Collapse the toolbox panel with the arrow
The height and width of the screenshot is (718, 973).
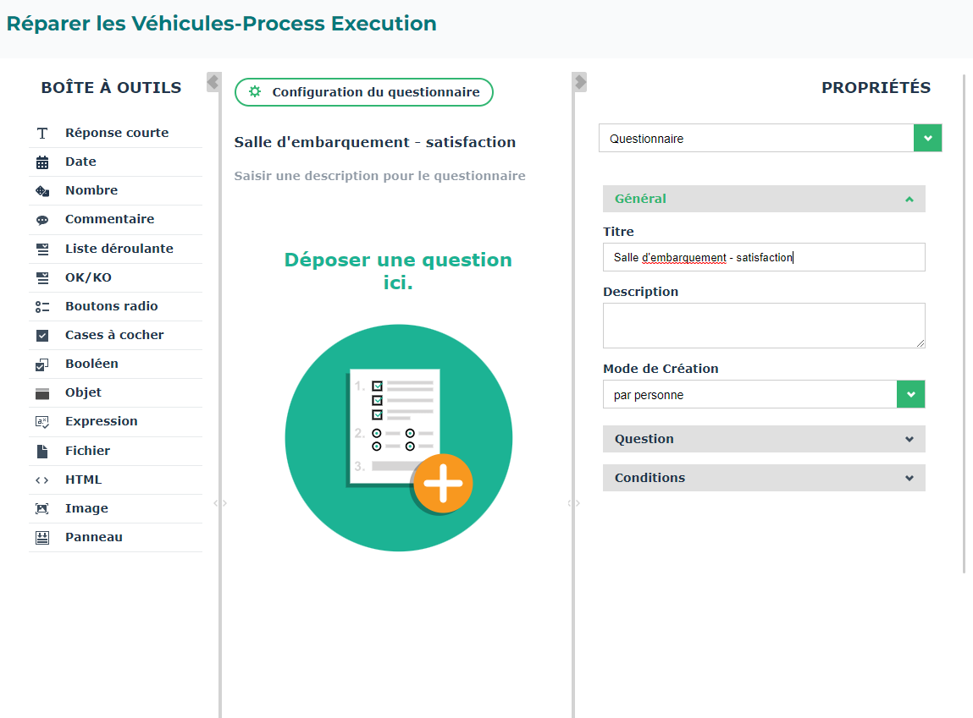[x=213, y=82]
